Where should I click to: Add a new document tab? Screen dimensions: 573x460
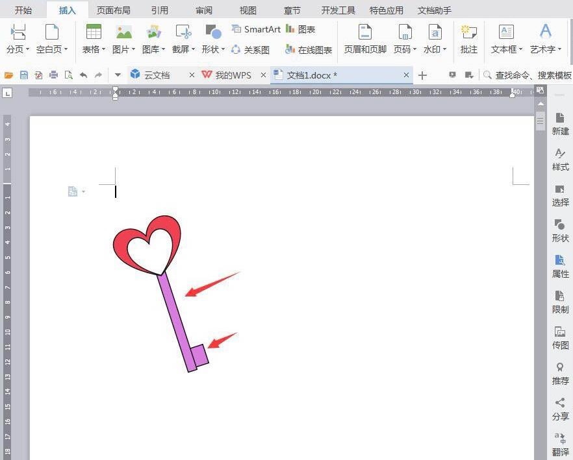pyautogui.click(x=422, y=75)
